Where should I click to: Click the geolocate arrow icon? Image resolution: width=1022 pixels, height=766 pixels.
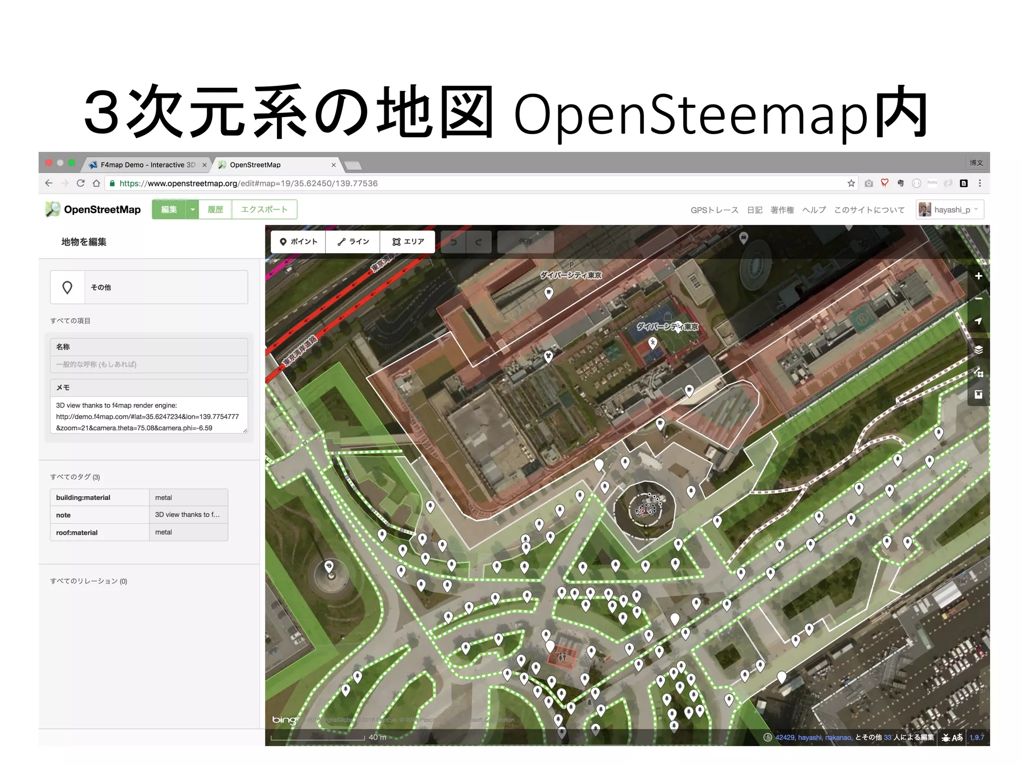tap(979, 321)
